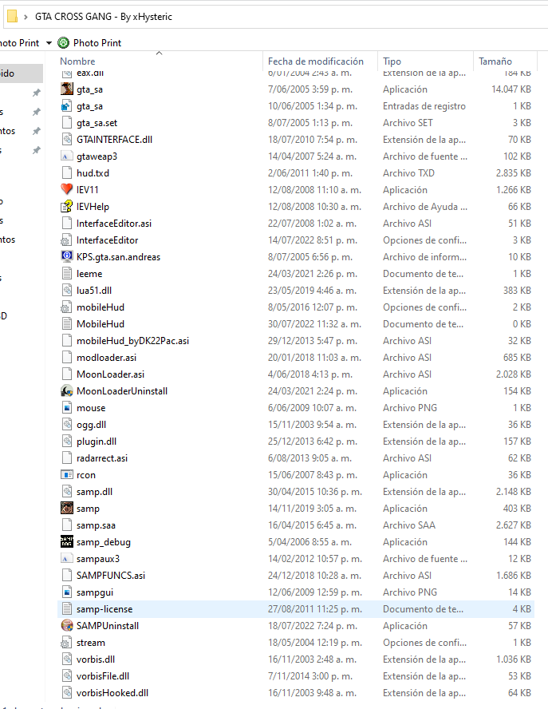Image resolution: width=548 pixels, height=709 pixels.
Task: Select the modloader.asi file name
Action: tap(106, 357)
